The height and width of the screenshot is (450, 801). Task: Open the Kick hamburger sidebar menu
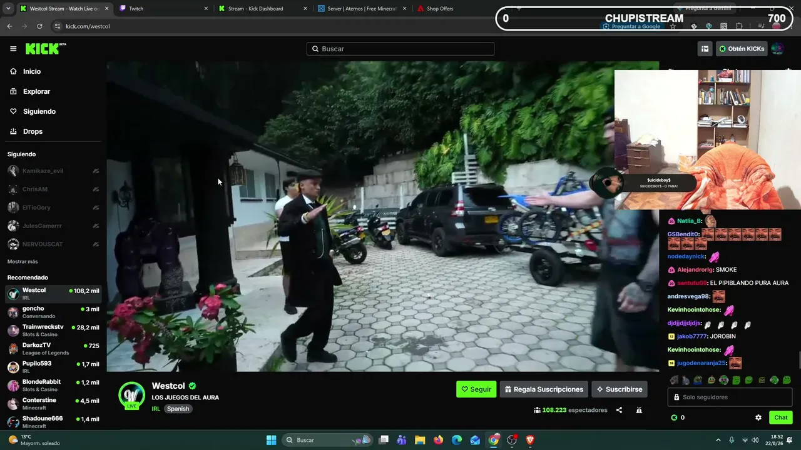[x=13, y=49]
